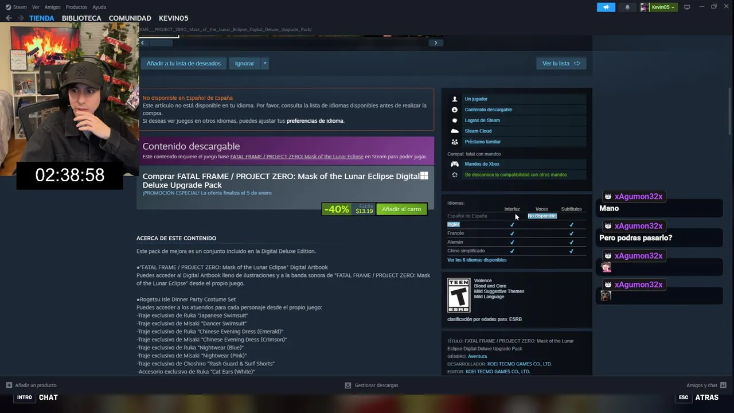
Task: Click the ESRB Teen rating badge
Action: [459, 295]
